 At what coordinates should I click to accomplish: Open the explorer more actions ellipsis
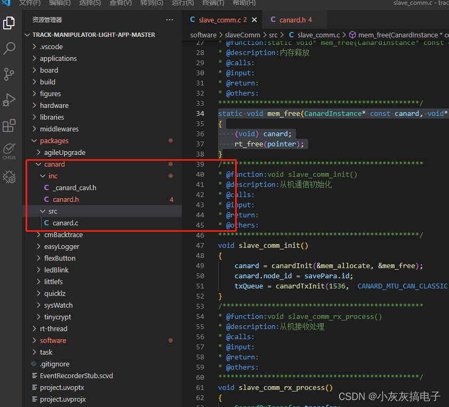pyautogui.click(x=170, y=20)
